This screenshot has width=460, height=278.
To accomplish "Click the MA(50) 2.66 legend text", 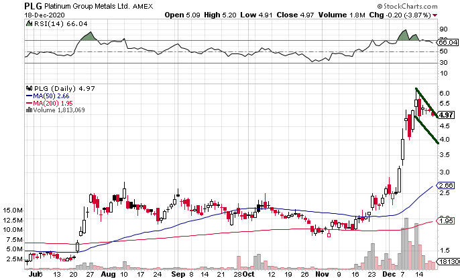I will tap(51, 96).
